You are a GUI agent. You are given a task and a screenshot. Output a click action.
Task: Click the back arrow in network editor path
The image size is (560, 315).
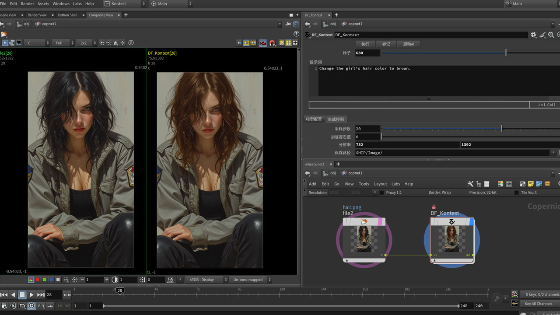307,173
